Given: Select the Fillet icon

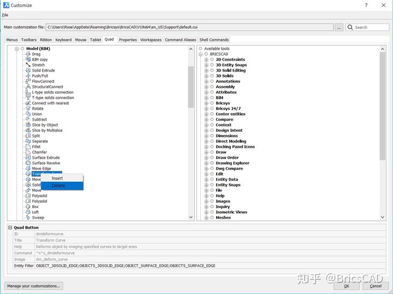Looking at the screenshot, I should (28, 147).
